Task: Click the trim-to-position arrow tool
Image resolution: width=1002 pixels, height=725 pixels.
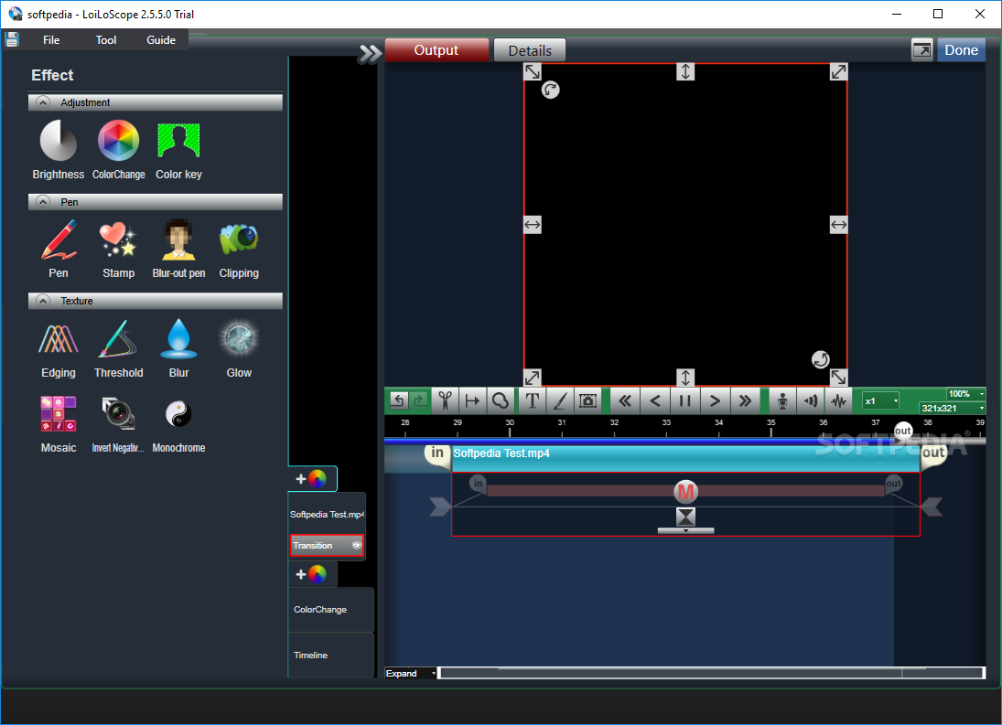Action: point(472,400)
